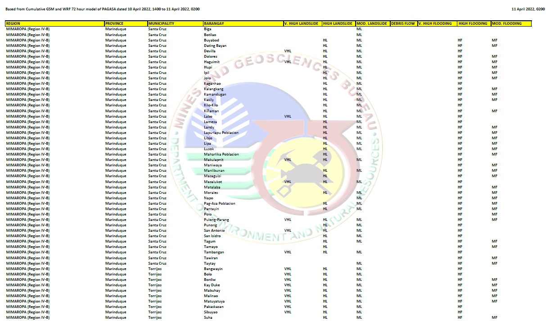546x321 pixels.
Task: Click the barangay name San Isidro
Action: pos(212,236)
